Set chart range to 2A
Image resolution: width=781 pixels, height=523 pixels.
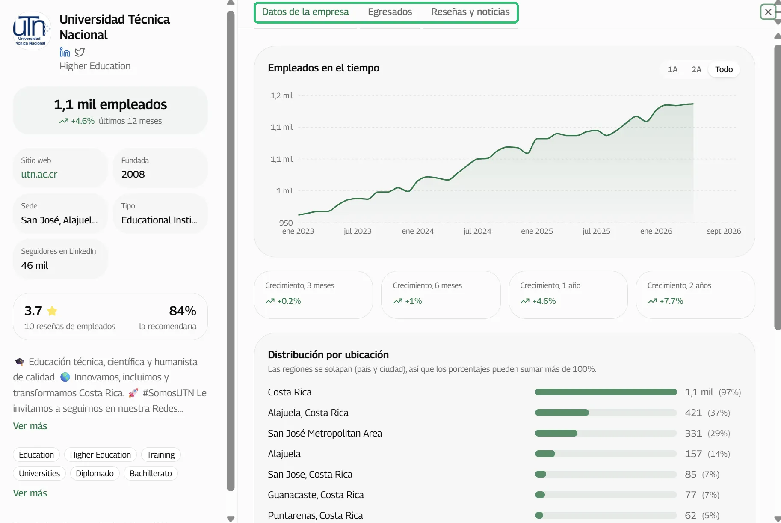(696, 69)
